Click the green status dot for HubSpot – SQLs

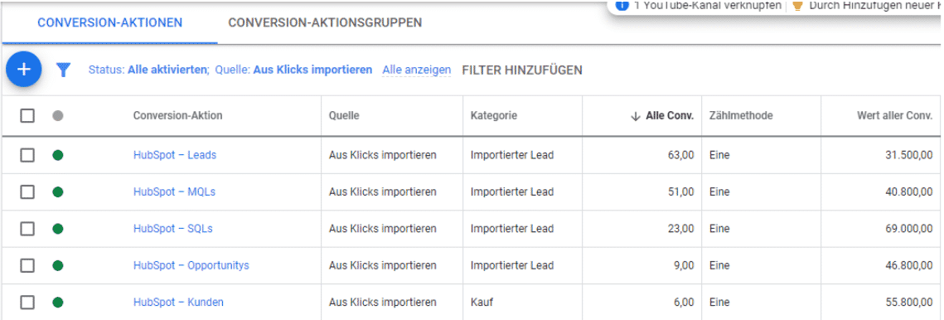point(58,229)
